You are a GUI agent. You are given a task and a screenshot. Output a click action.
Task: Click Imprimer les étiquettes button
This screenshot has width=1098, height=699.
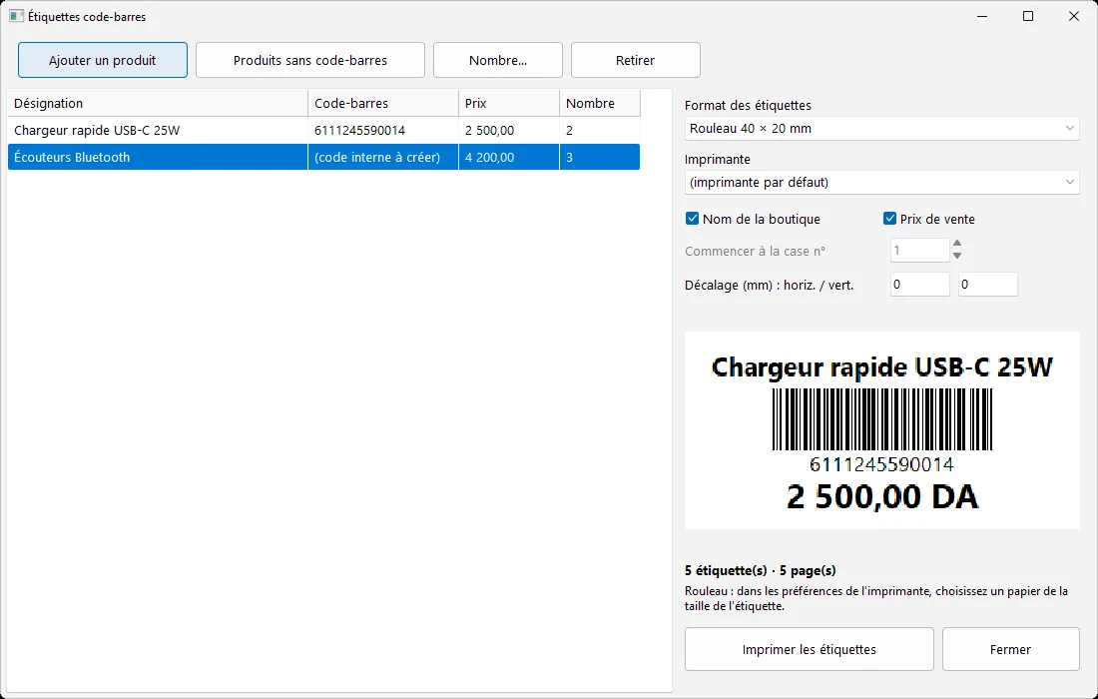[x=809, y=649]
